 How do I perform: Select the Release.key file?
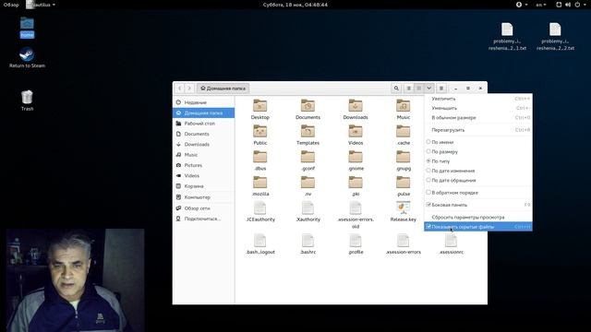pyautogui.click(x=404, y=211)
